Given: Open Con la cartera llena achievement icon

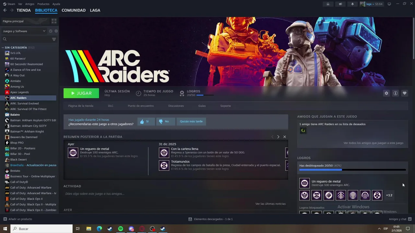Looking at the screenshot, I should pyautogui.click(x=164, y=152).
